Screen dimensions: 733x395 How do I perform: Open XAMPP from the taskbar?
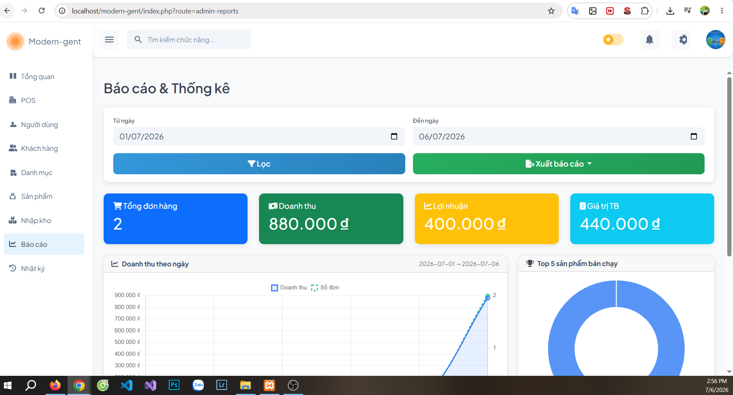[x=269, y=385]
